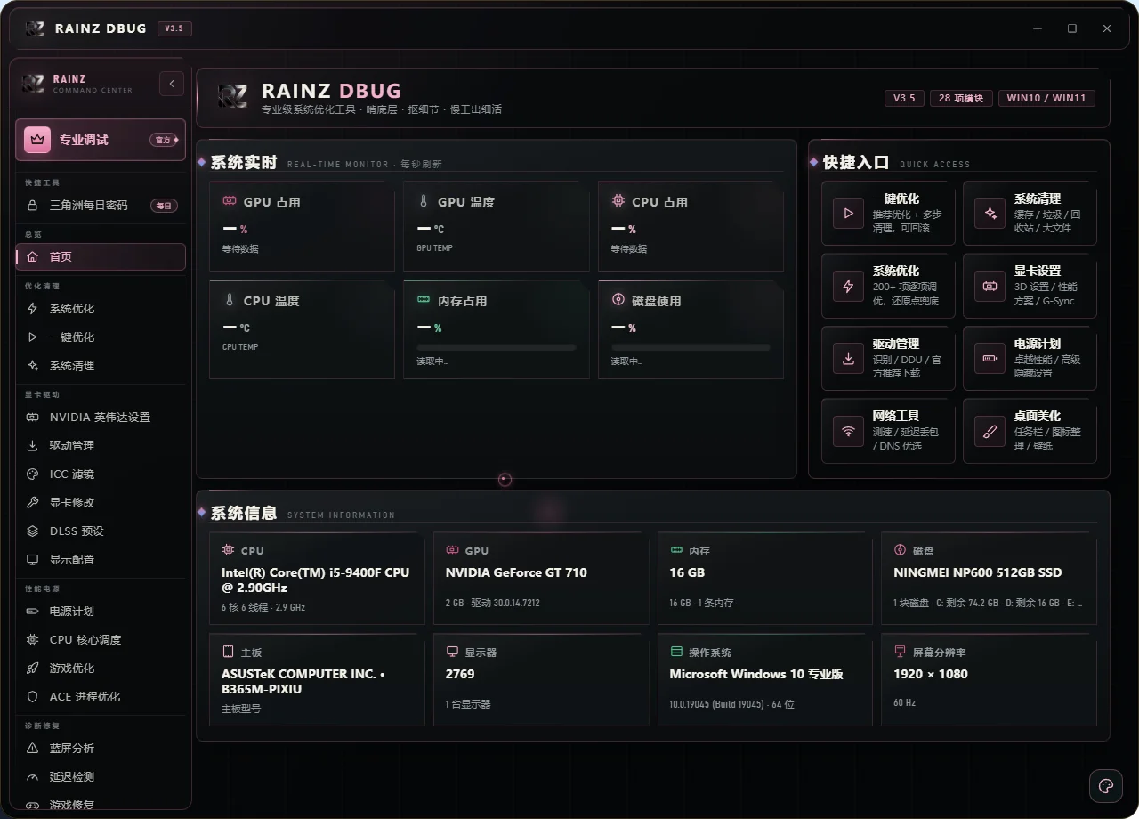Image resolution: width=1139 pixels, height=819 pixels.
Task: Click the crown icon beside 专业调试
Action: (37, 140)
